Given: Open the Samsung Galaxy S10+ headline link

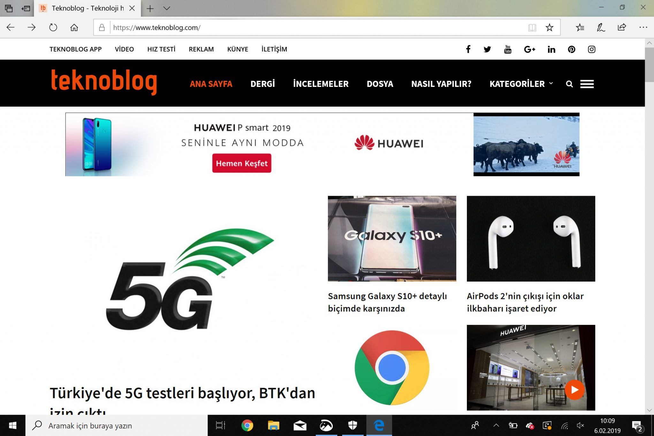Looking at the screenshot, I should (387, 302).
